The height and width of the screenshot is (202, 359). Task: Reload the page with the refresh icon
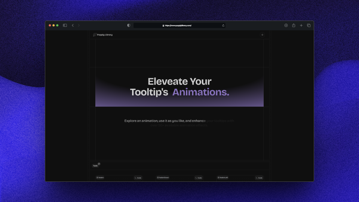tap(223, 25)
